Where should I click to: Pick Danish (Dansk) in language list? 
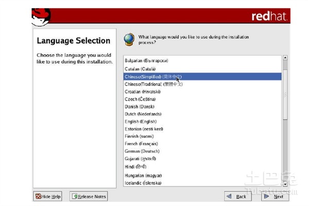coord(202,107)
